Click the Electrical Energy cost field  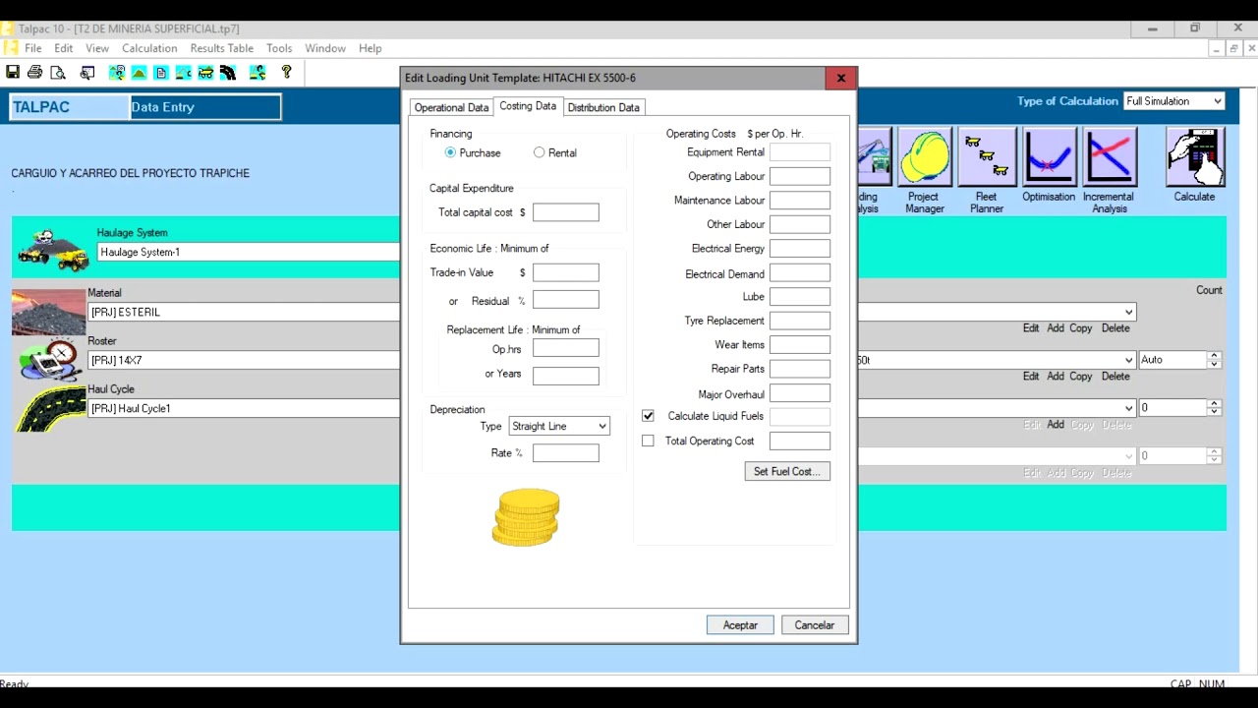click(800, 249)
